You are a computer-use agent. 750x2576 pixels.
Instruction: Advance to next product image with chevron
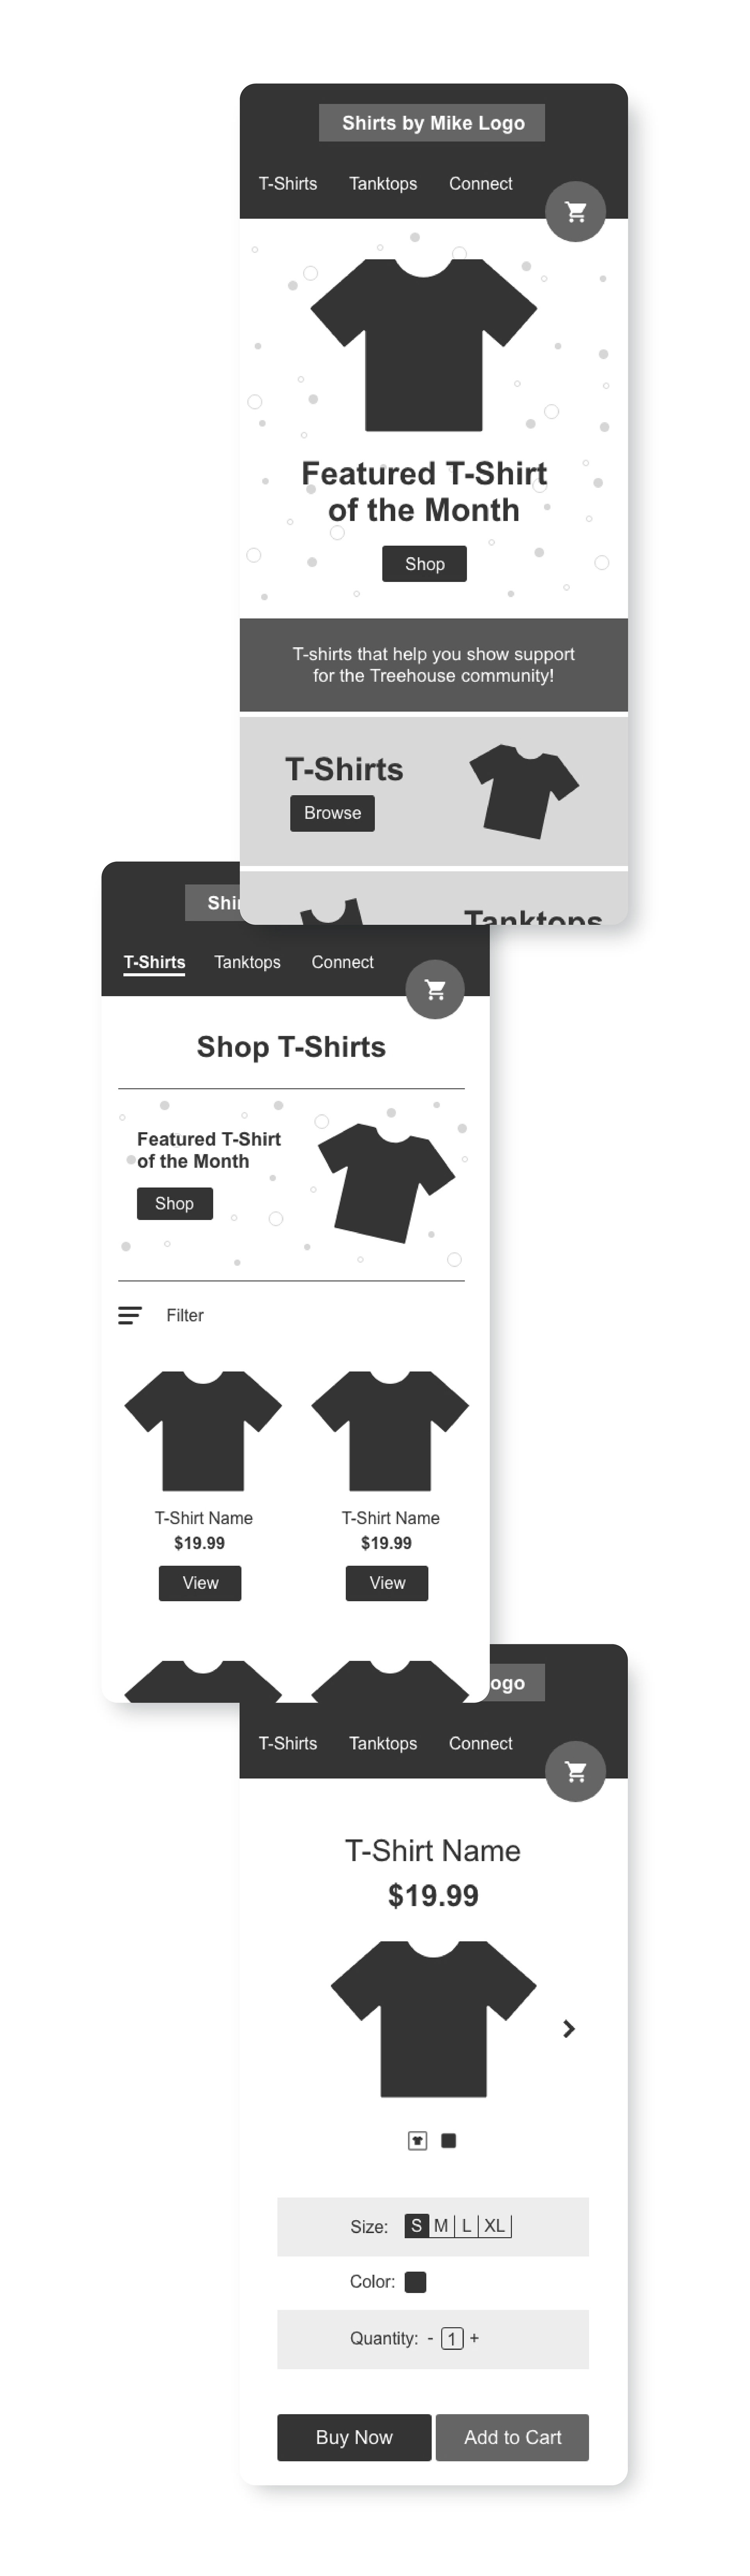(569, 2028)
